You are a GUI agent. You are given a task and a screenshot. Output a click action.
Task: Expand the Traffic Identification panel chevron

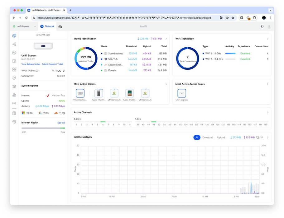point(166,39)
